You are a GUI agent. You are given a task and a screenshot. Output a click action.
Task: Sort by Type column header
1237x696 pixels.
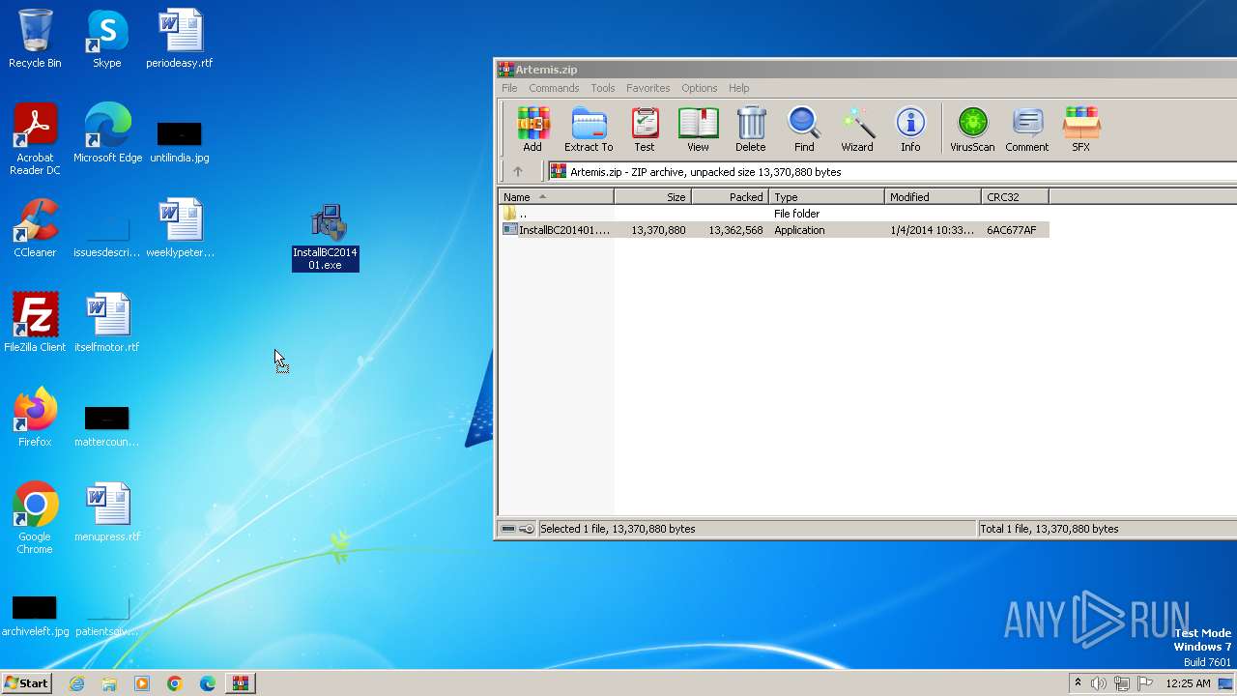click(826, 197)
